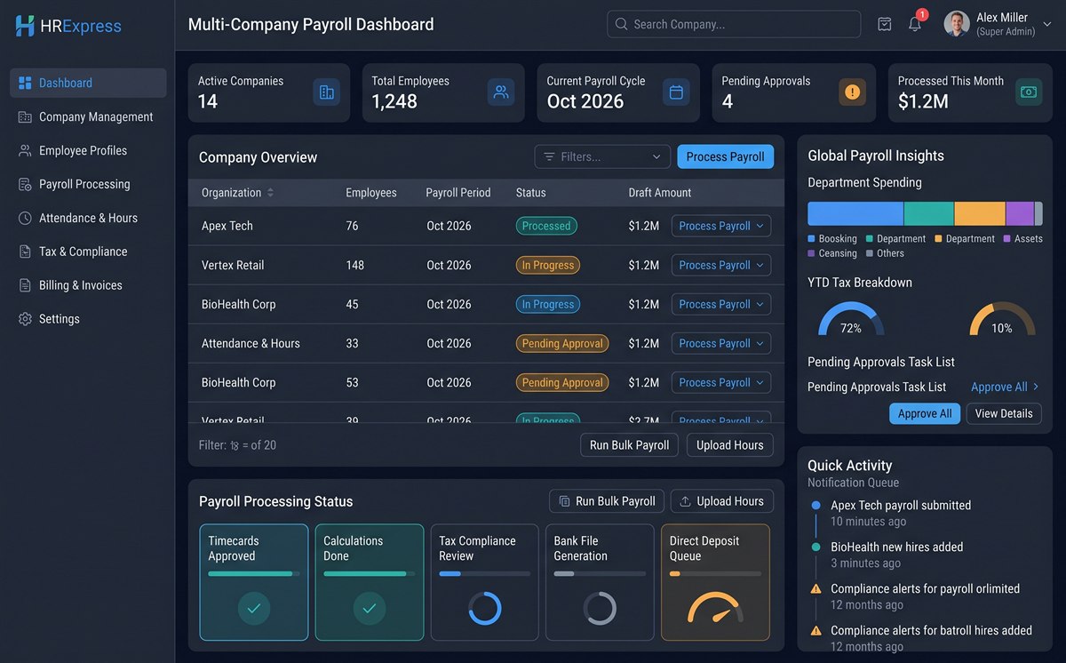Click the Assets legend entry
This screenshot has width=1066, height=663.
click(x=1022, y=238)
